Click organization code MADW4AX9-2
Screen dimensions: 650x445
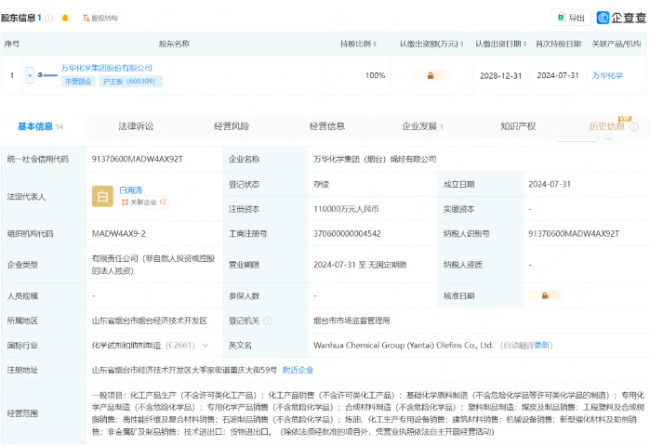coord(118,234)
